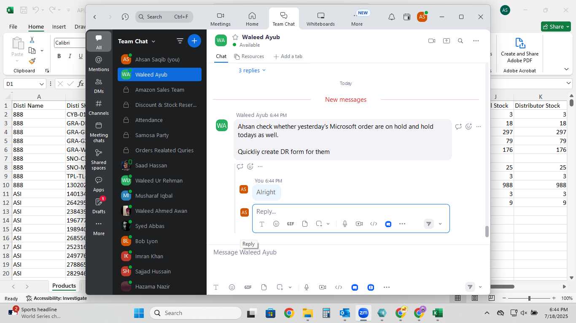Open Excel Share button dropdown
The image size is (576, 323).
click(568, 26)
